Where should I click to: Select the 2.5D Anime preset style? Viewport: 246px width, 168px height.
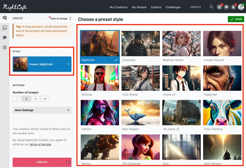tap(141, 81)
